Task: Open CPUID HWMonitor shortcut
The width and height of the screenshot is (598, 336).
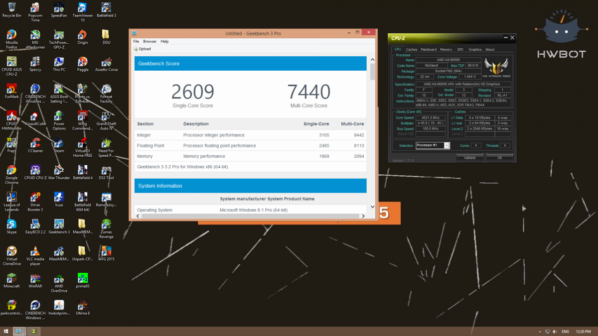Action: (x=11, y=120)
